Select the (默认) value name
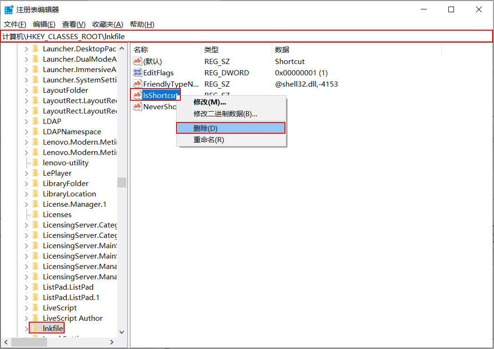Screen dimensions: 494x349 pos(153,61)
